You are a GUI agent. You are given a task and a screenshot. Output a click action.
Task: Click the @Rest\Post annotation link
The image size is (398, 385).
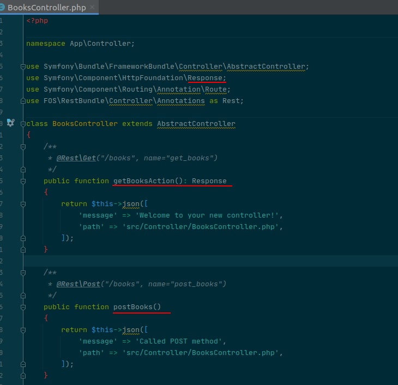tap(79, 284)
